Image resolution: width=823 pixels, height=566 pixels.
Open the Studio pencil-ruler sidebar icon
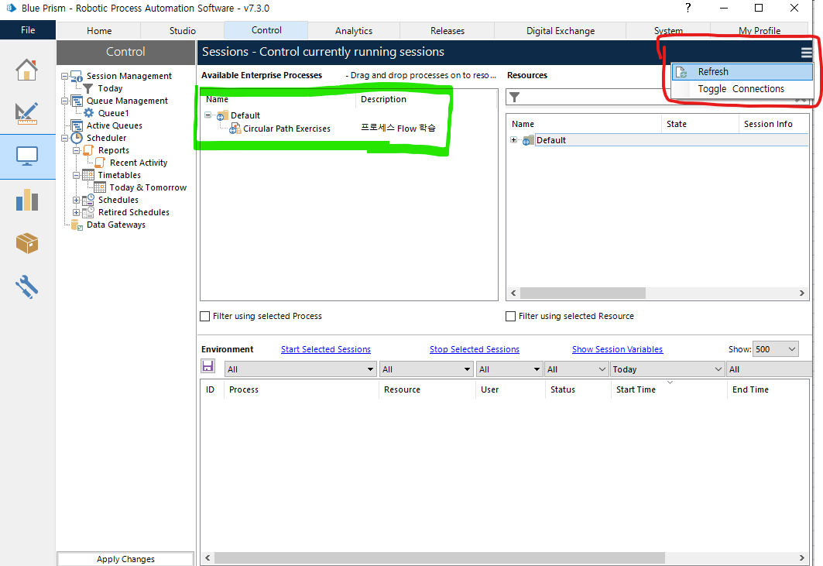pos(27,113)
